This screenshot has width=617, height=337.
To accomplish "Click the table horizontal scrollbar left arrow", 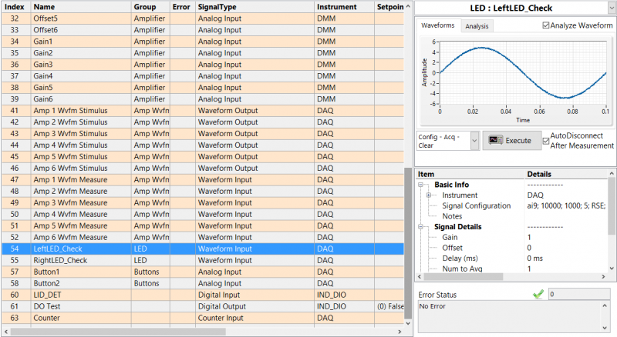I will point(6,332).
